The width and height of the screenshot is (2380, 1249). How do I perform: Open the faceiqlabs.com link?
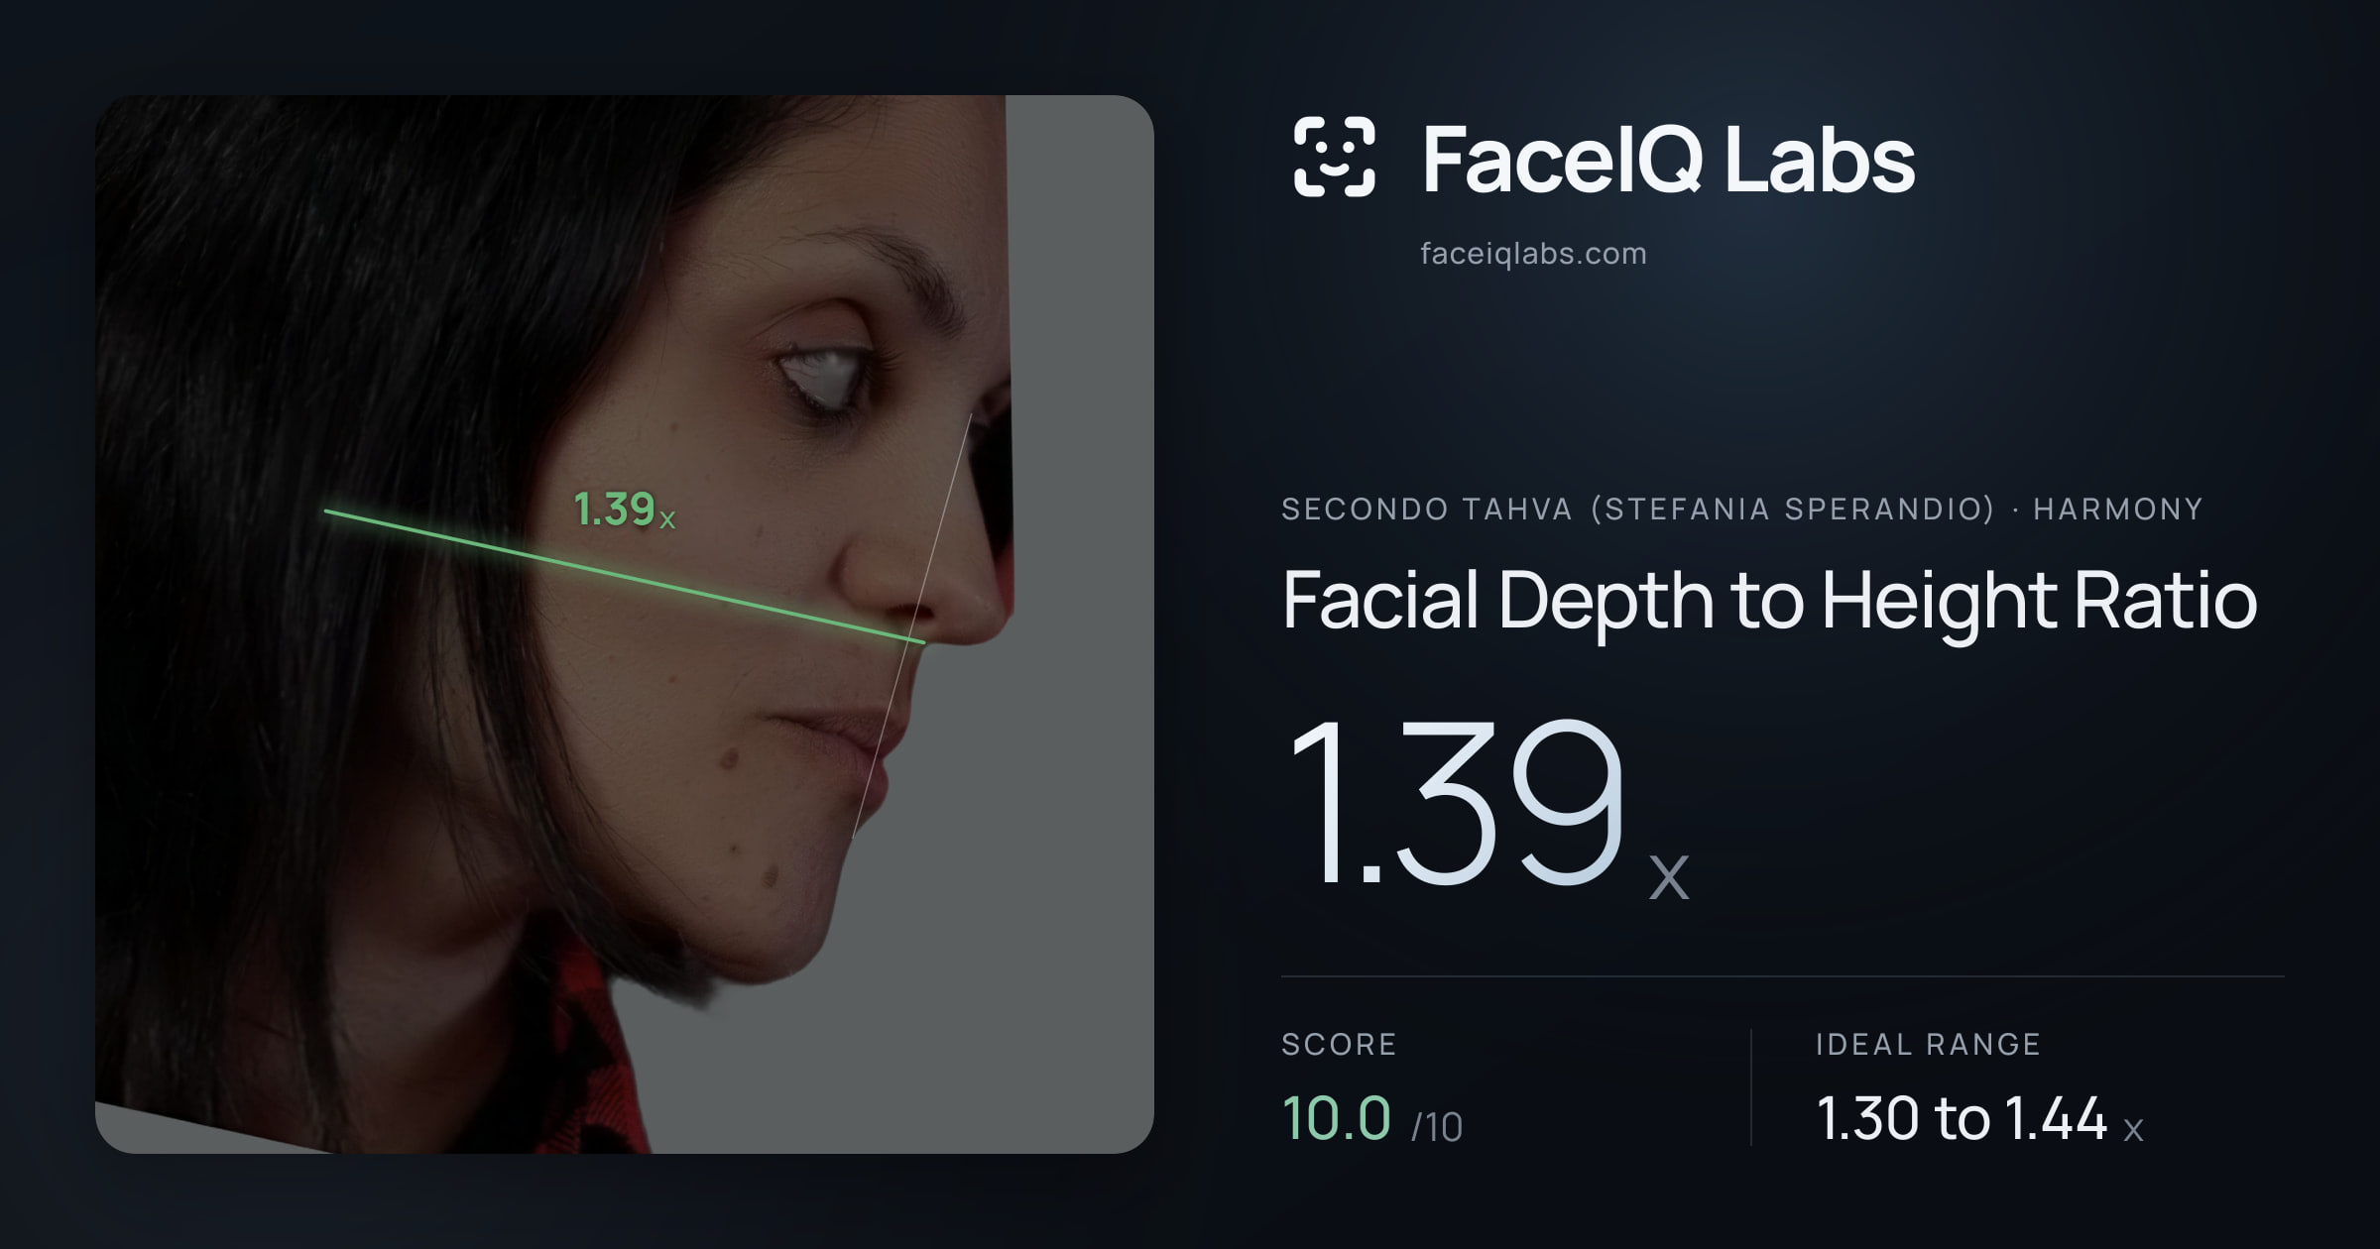(1533, 254)
